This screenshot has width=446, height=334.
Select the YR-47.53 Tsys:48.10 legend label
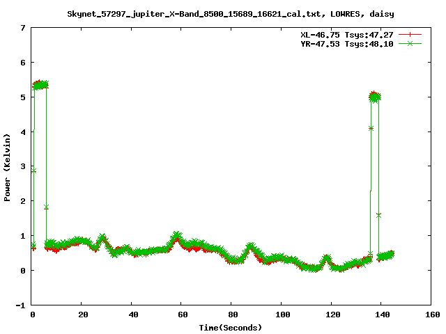(347, 44)
